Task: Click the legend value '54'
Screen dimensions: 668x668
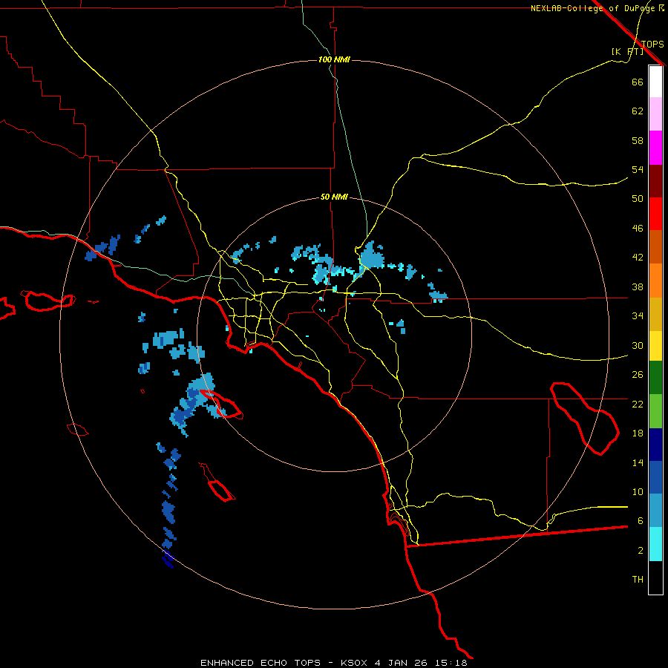Action: point(638,169)
